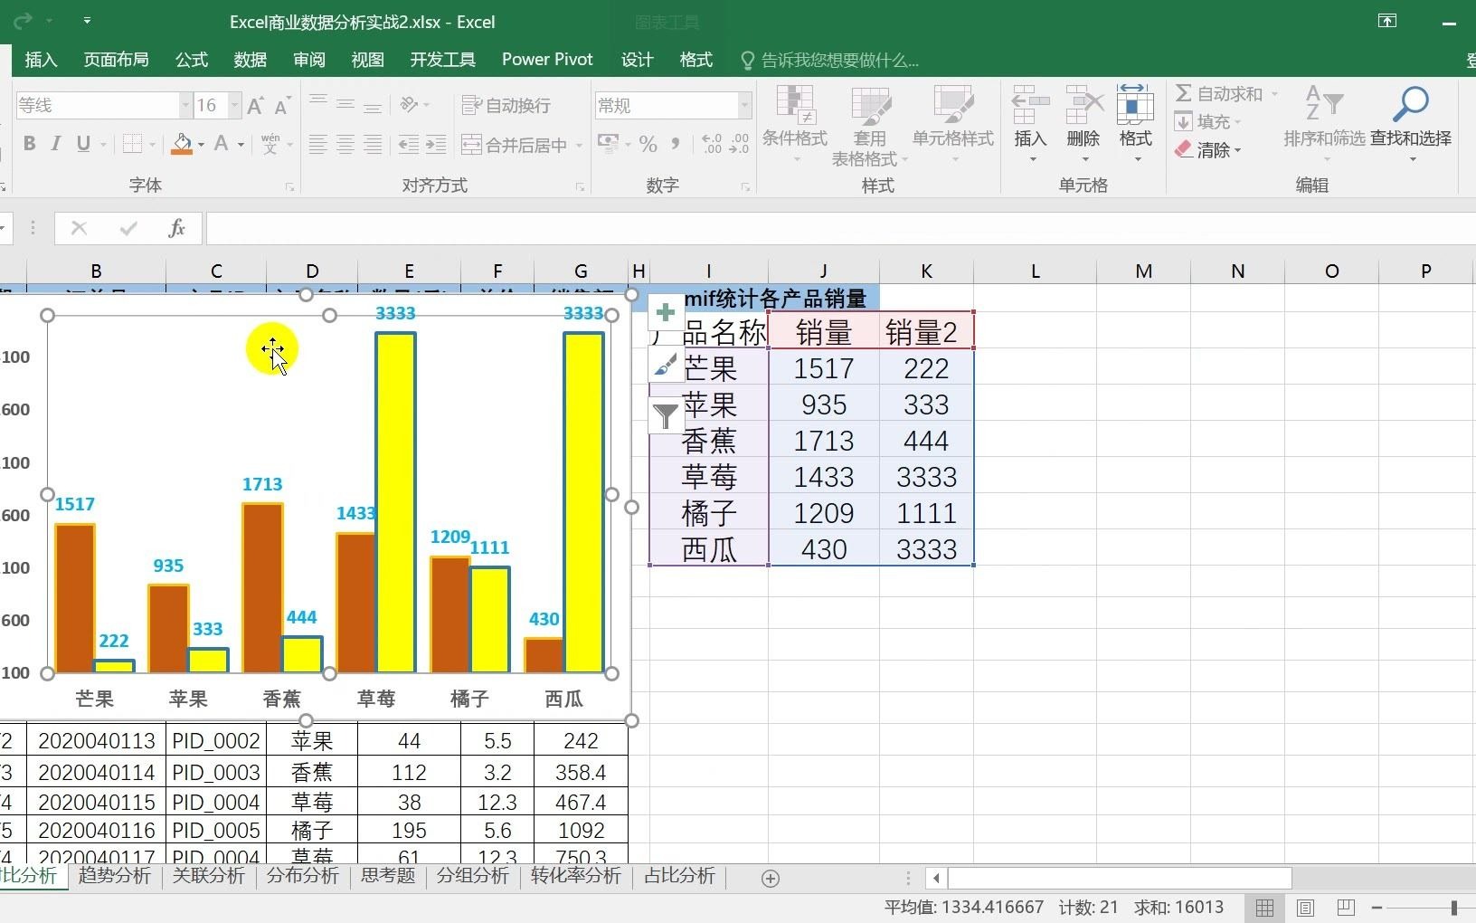Open the number format dropdown (常规)
This screenshot has width=1476, height=923.
[x=744, y=106]
